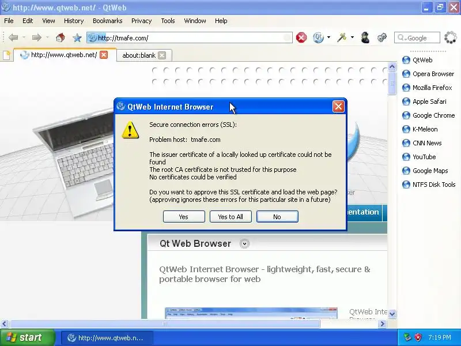Open the Edit menu
The height and width of the screenshot is (346, 461).
pos(28,21)
